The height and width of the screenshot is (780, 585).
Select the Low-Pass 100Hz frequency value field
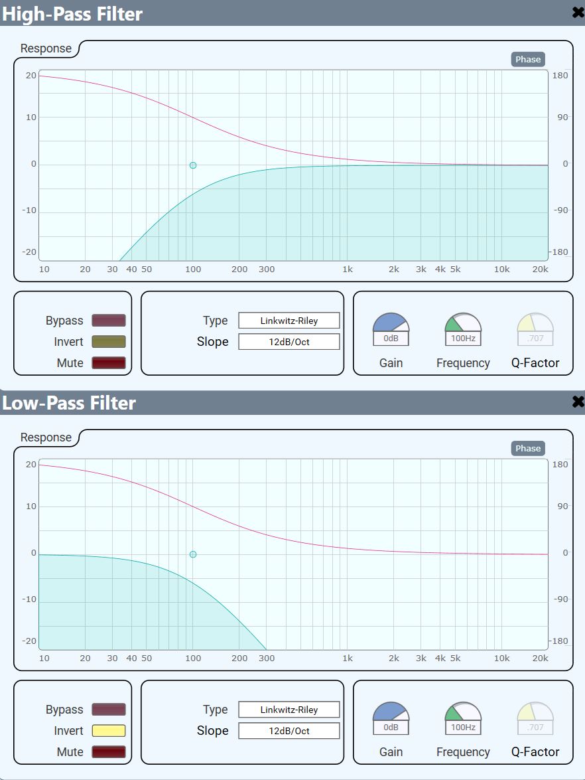click(x=463, y=728)
